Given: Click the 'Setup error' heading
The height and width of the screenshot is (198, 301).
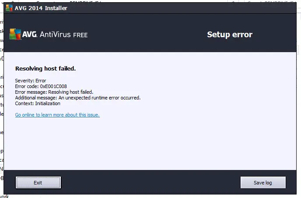Looking at the screenshot, I should [230, 35].
